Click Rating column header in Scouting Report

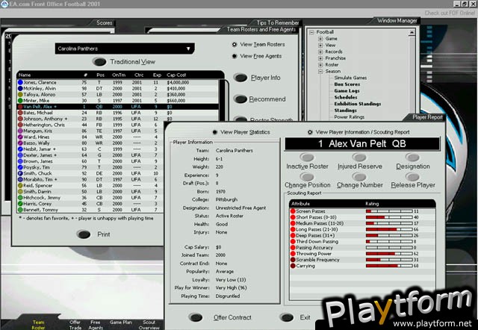(372, 204)
